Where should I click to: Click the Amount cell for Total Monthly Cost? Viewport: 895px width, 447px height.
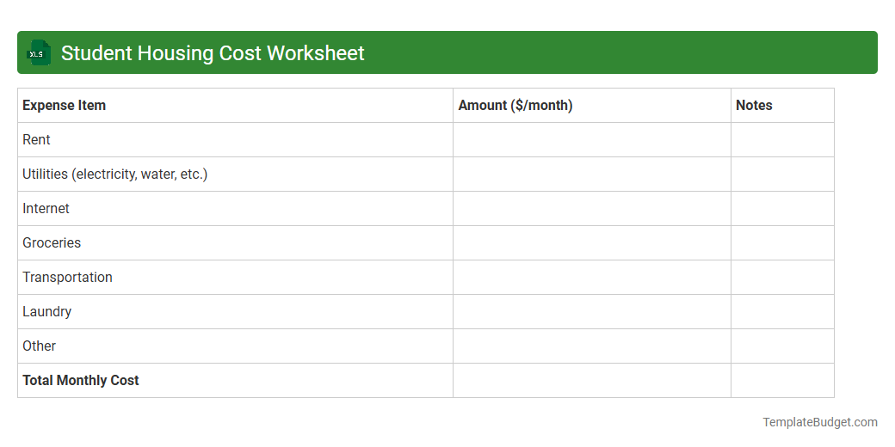point(592,380)
